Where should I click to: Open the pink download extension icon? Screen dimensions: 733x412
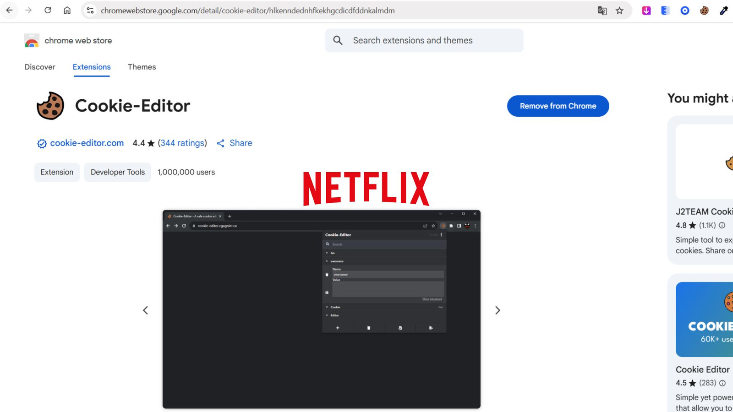click(x=646, y=11)
